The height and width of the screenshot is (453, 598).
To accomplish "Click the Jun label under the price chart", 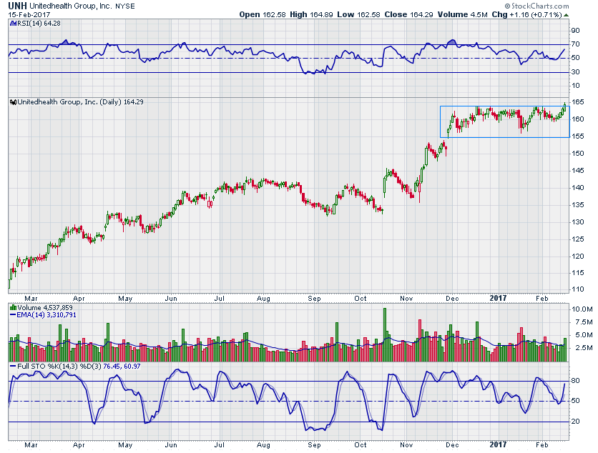I will click(171, 299).
